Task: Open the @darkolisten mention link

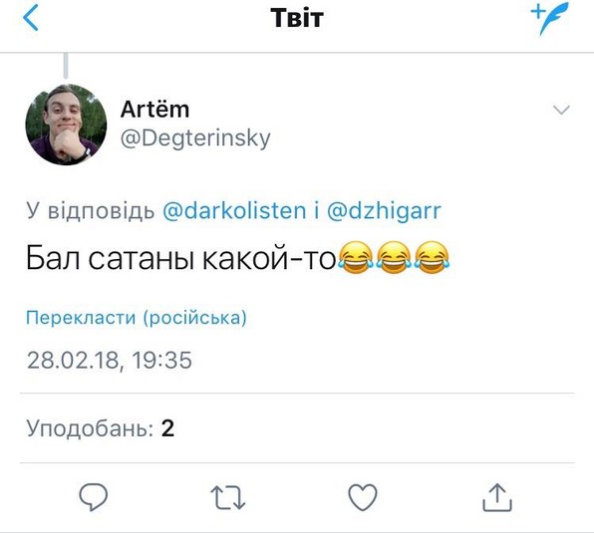Action: 234,211
